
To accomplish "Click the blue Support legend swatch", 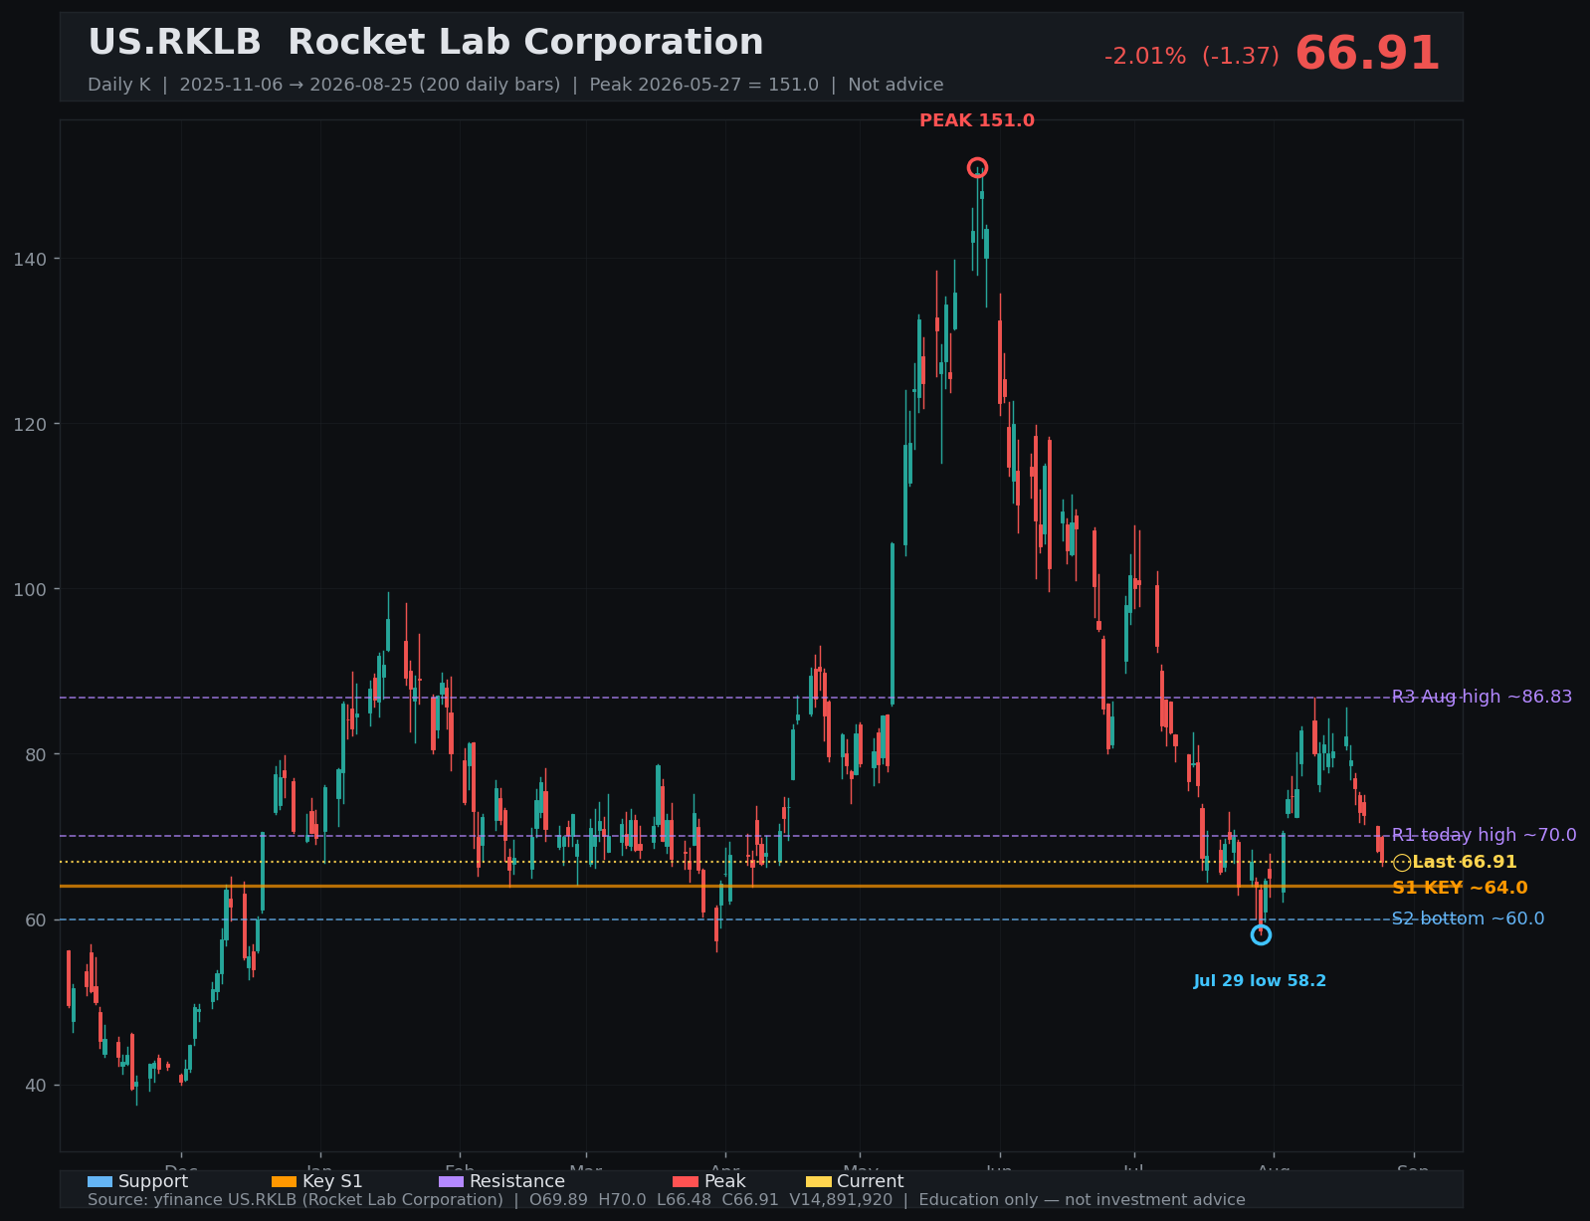I will pos(99,1181).
